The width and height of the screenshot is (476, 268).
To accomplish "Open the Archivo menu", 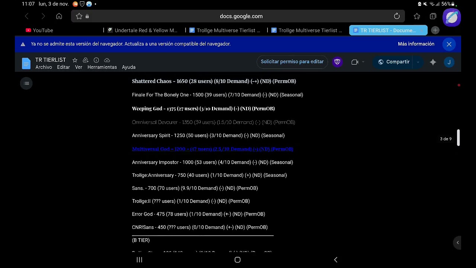I will [x=44, y=67].
